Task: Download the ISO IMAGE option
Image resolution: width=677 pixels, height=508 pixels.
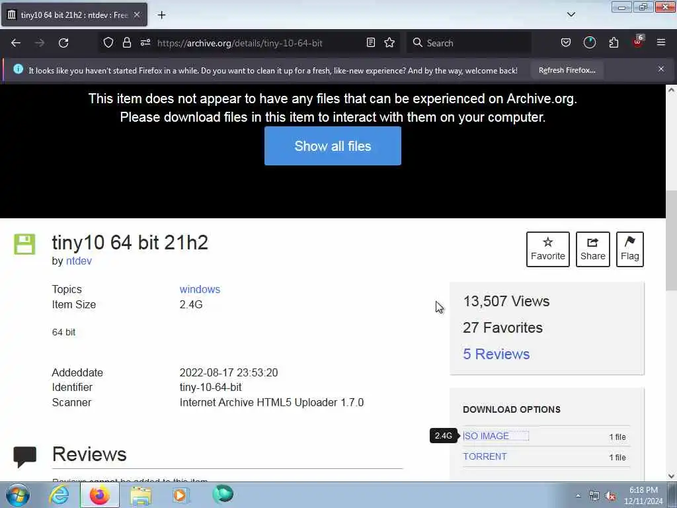Action: point(486,436)
